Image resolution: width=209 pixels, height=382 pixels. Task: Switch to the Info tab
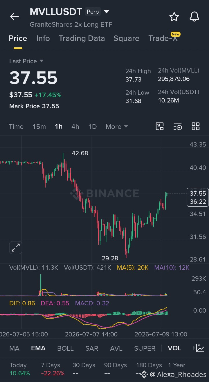(x=43, y=38)
